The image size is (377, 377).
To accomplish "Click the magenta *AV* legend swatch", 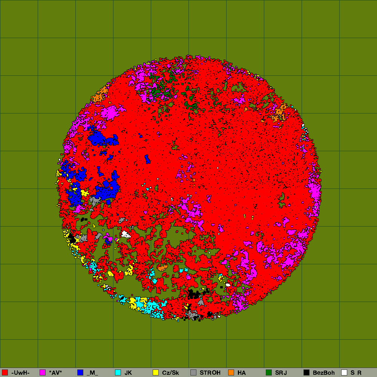I will pyautogui.click(x=43, y=372).
